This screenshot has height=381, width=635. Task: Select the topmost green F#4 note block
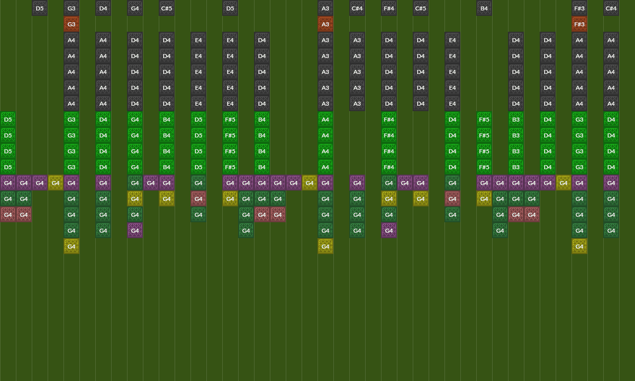tap(389, 119)
